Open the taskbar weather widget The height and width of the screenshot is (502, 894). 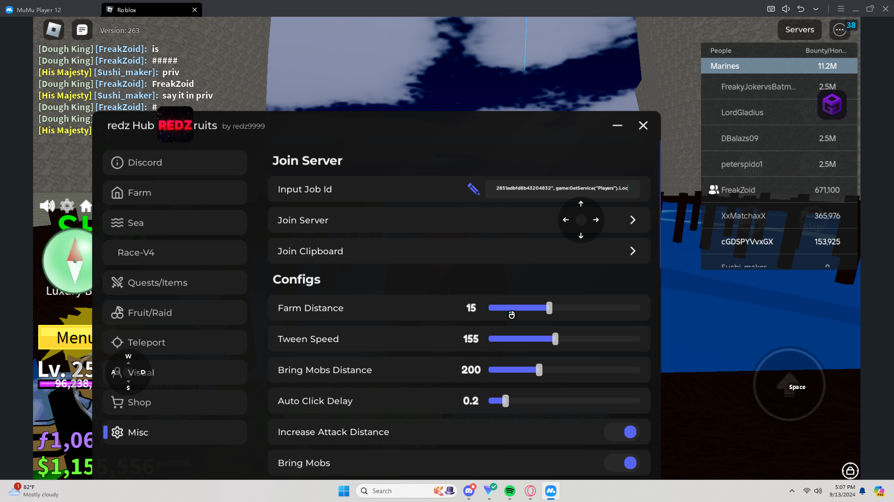[34, 491]
